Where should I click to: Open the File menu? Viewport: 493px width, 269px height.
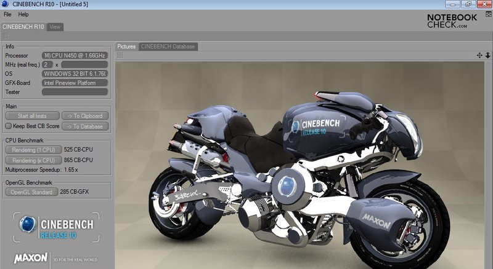(x=7, y=14)
